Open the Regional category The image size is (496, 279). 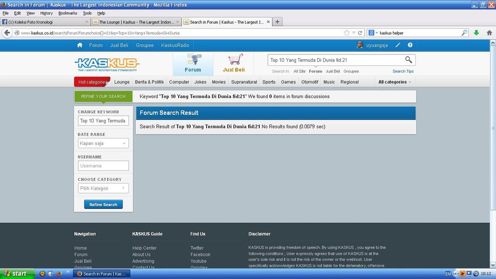pyautogui.click(x=350, y=82)
